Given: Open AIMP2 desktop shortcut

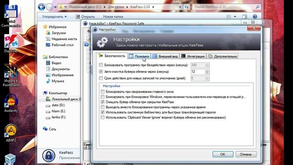Looking at the screenshot, I should point(11,132).
